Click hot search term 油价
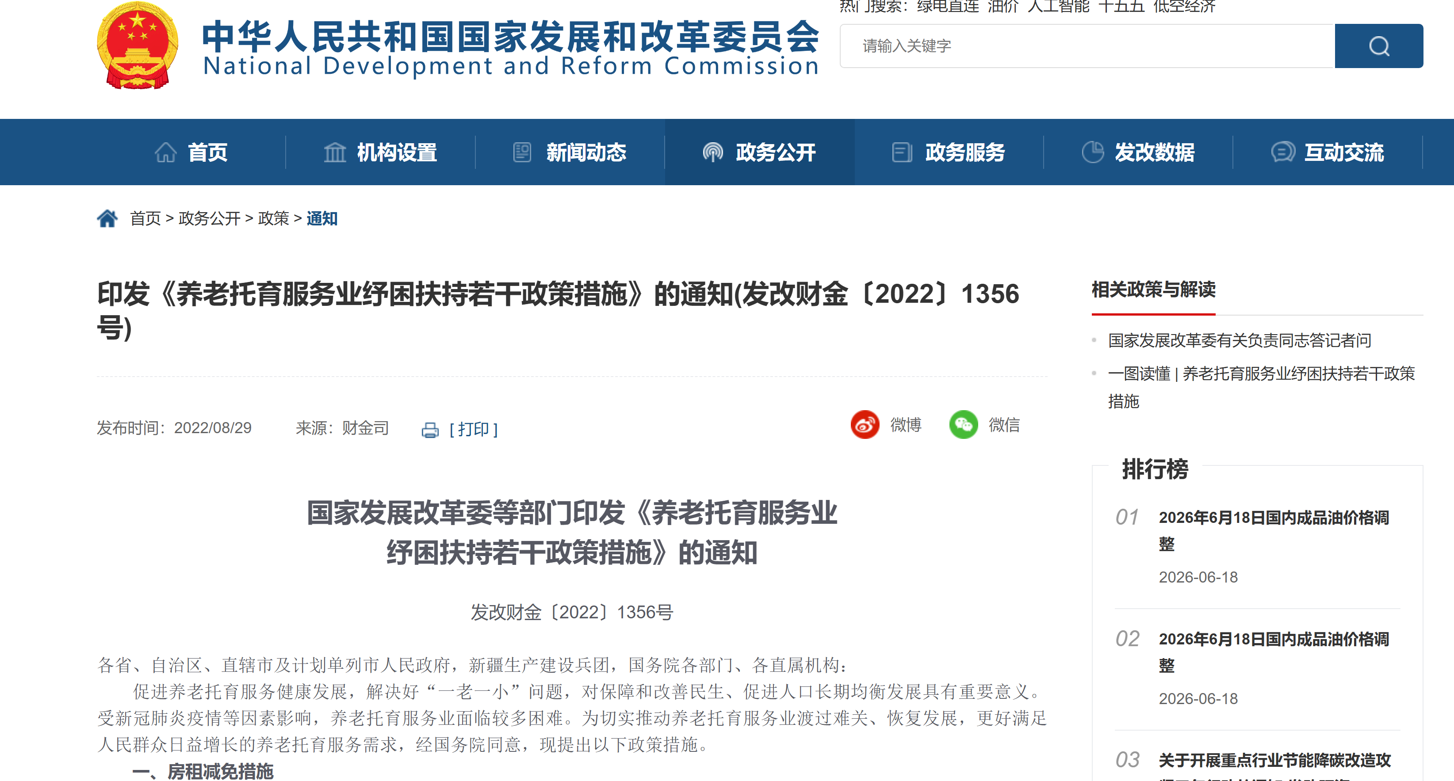1454x781 pixels. click(x=1003, y=6)
